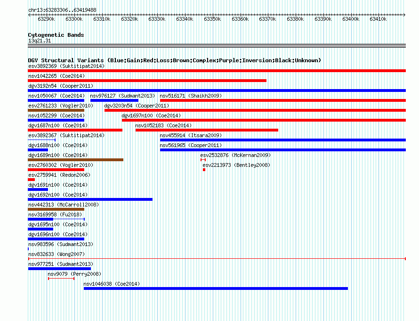419x321 pixels.
Task: Click the Cytogenetic Bands track title
Action: 56,35
